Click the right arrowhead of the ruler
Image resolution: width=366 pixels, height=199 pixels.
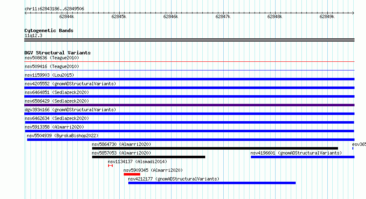(x=353, y=13)
